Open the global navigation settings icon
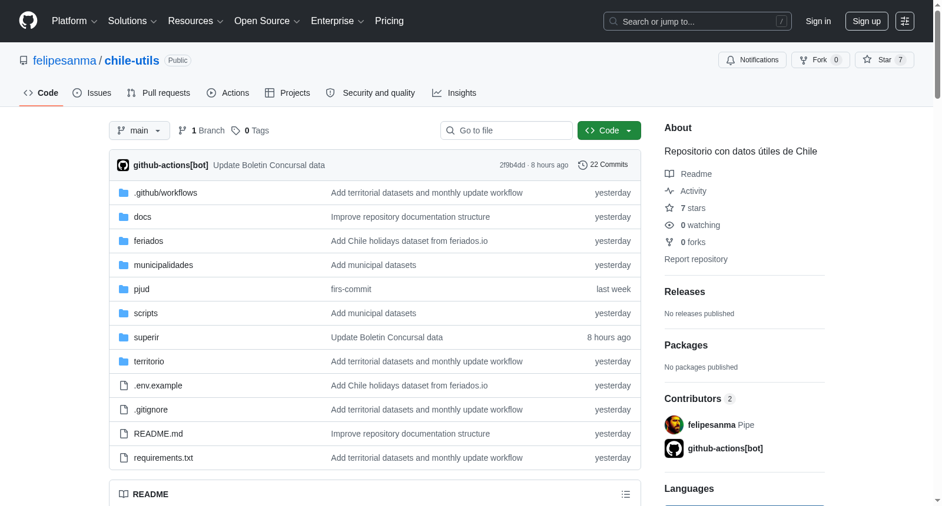942x506 pixels. click(x=905, y=21)
